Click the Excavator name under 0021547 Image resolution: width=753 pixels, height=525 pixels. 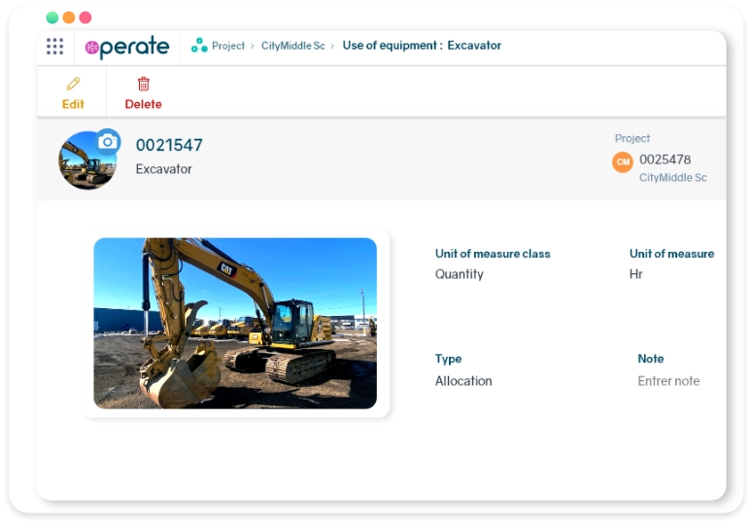(x=164, y=169)
